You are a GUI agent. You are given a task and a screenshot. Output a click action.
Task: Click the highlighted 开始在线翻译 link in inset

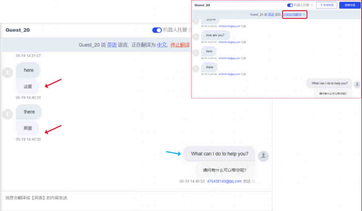click(293, 15)
